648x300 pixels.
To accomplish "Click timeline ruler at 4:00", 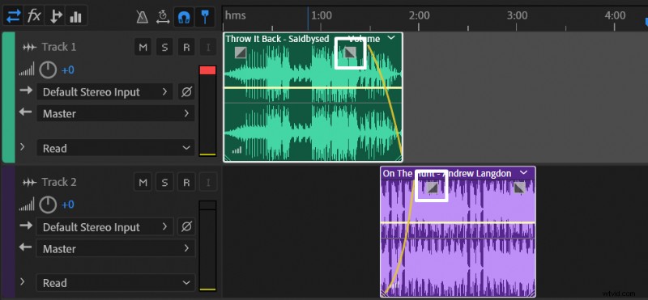I will click(x=615, y=15).
